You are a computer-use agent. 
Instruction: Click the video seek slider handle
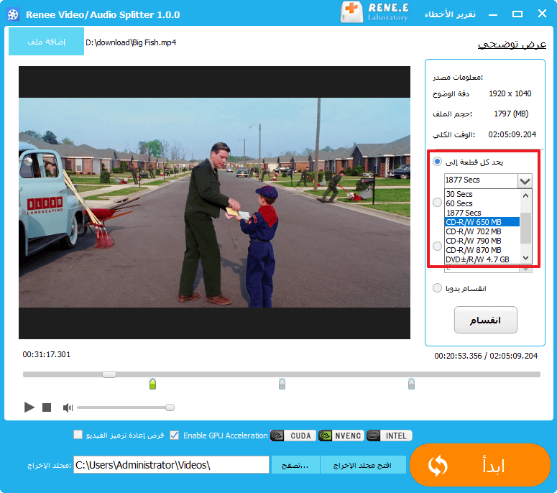[x=109, y=374]
